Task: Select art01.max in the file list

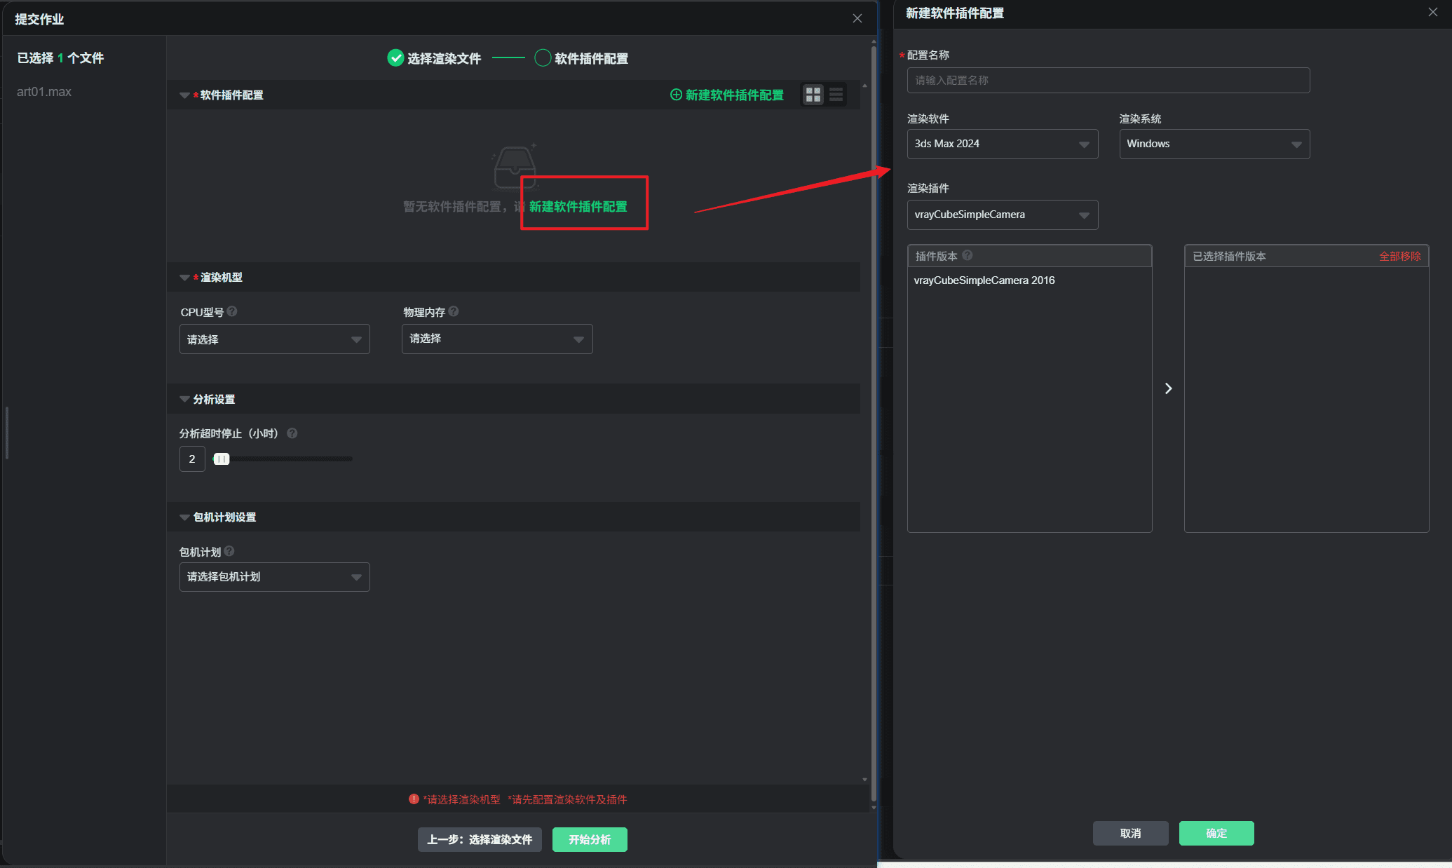Action: (44, 92)
